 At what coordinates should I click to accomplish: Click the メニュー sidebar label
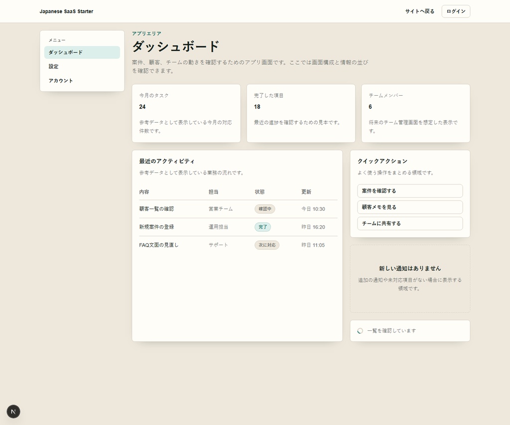[57, 40]
